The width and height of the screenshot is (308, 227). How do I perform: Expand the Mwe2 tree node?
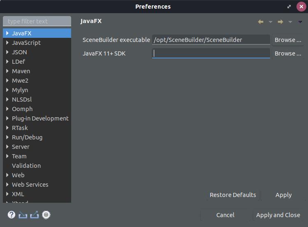(7, 80)
